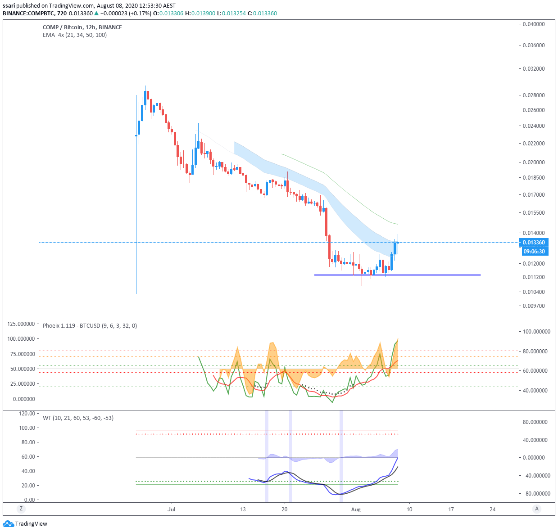Select the Phoeix 1.119 - BTCUSD indicator label
Image resolution: width=558 pixels, height=532 pixels.
coord(90,325)
